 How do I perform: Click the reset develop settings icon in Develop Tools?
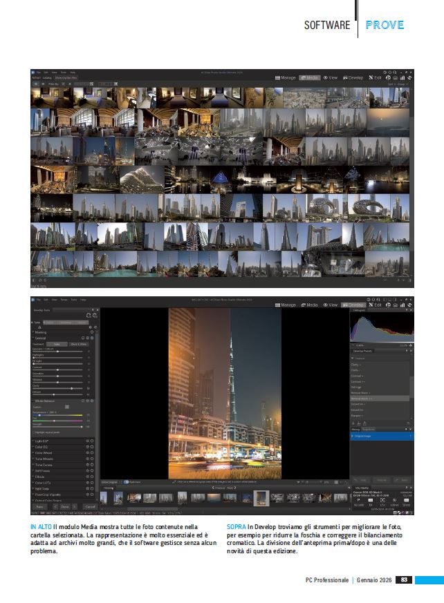[89, 316]
